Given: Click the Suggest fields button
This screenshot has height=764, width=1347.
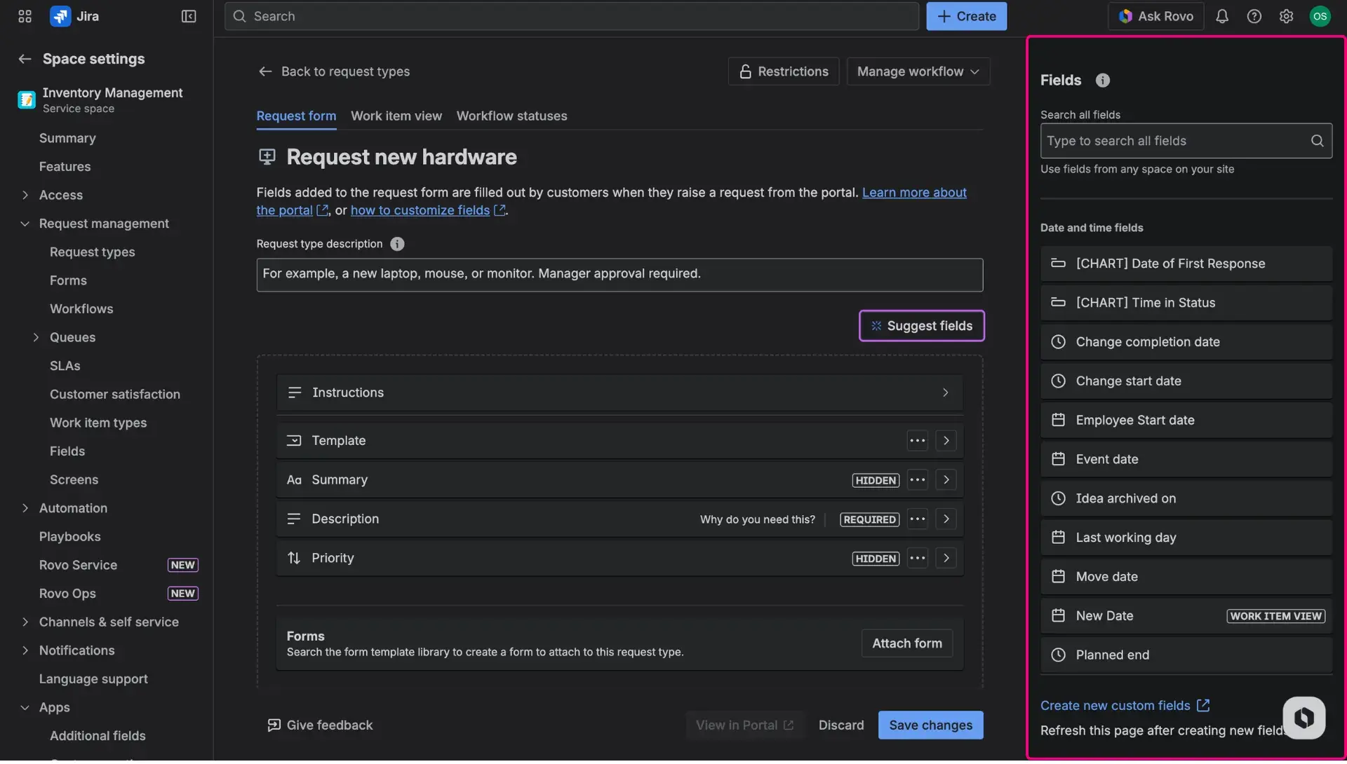Looking at the screenshot, I should pos(921,325).
